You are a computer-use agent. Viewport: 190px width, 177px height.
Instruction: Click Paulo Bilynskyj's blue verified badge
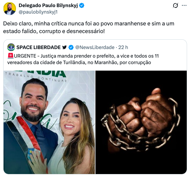[82, 6]
